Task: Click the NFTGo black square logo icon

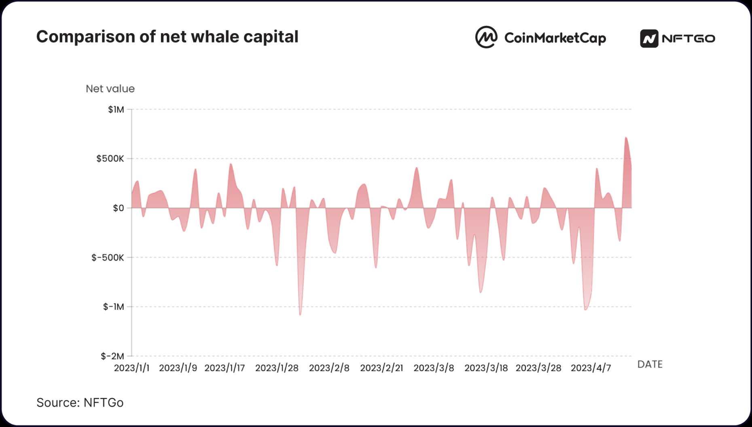Action: [x=649, y=39]
